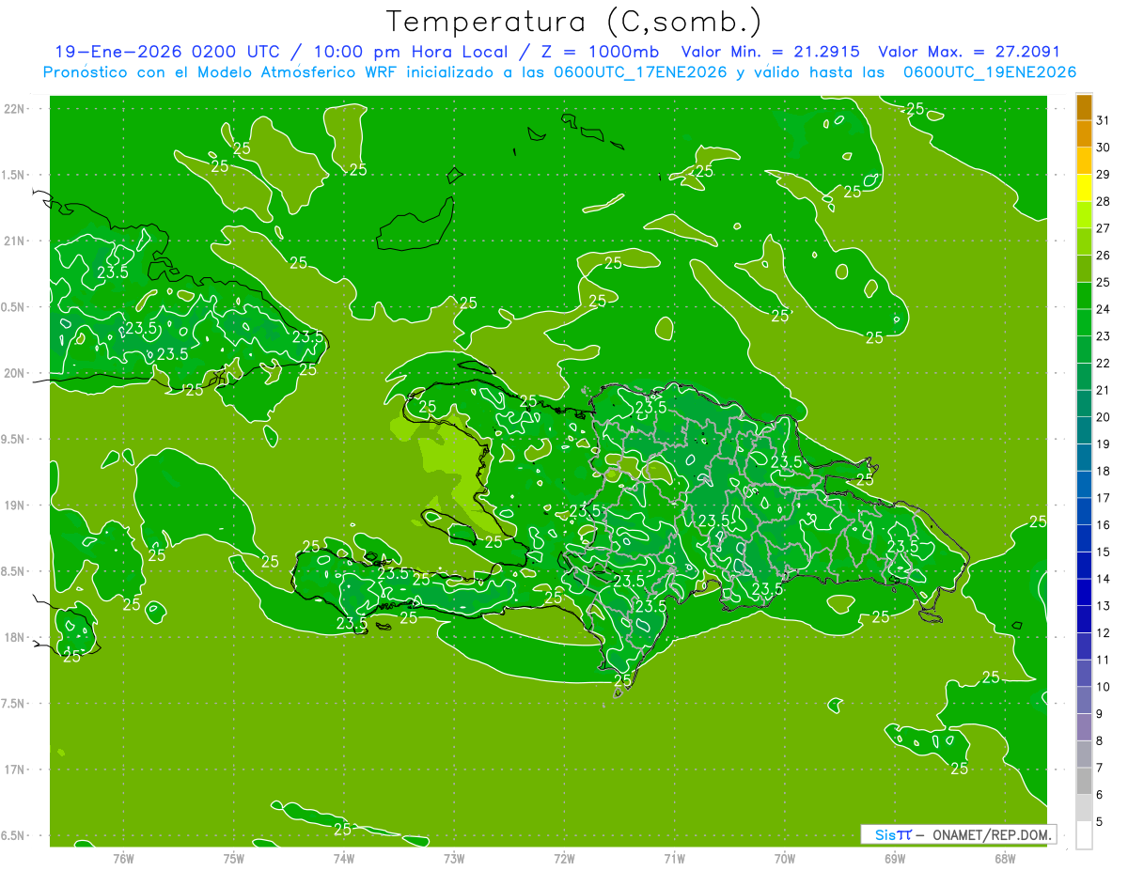The image size is (1128, 871).
Task: Click the "10:00 pm Hora Local" text
Action: point(411,52)
